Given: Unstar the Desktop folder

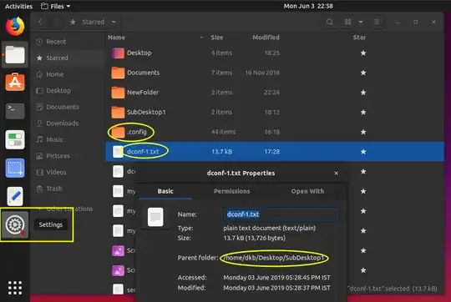Looking at the screenshot, I should [363, 53].
